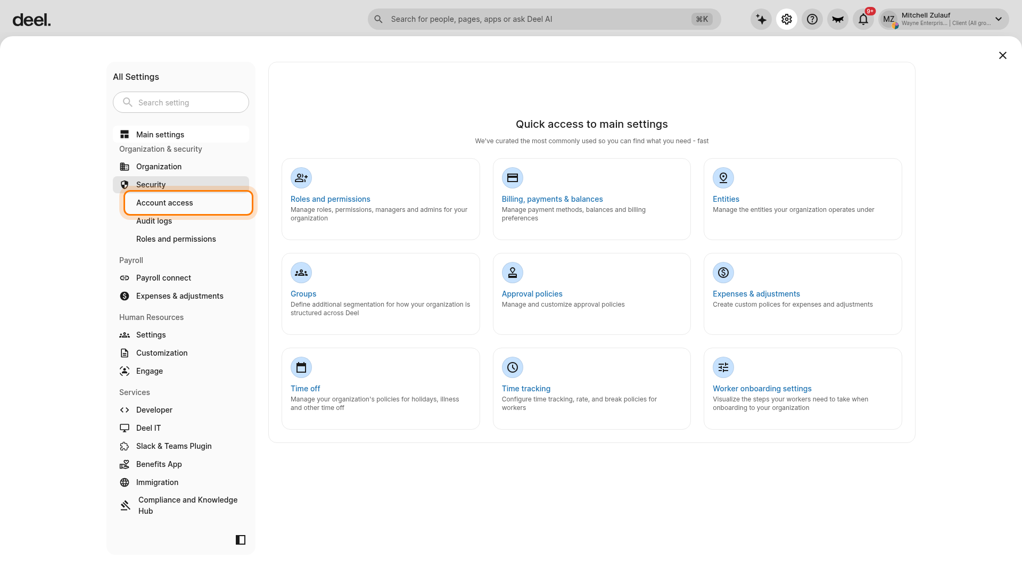Open the Roles and permissions card link
1022x575 pixels.
tap(331, 199)
